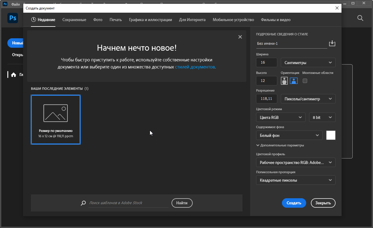The image size is (373, 228).
Task: Click the save document preset icon
Action: click(332, 43)
